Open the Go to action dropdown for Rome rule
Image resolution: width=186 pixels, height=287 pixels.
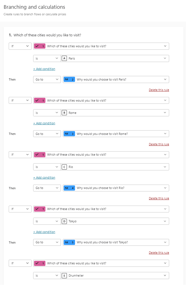coord(47,134)
